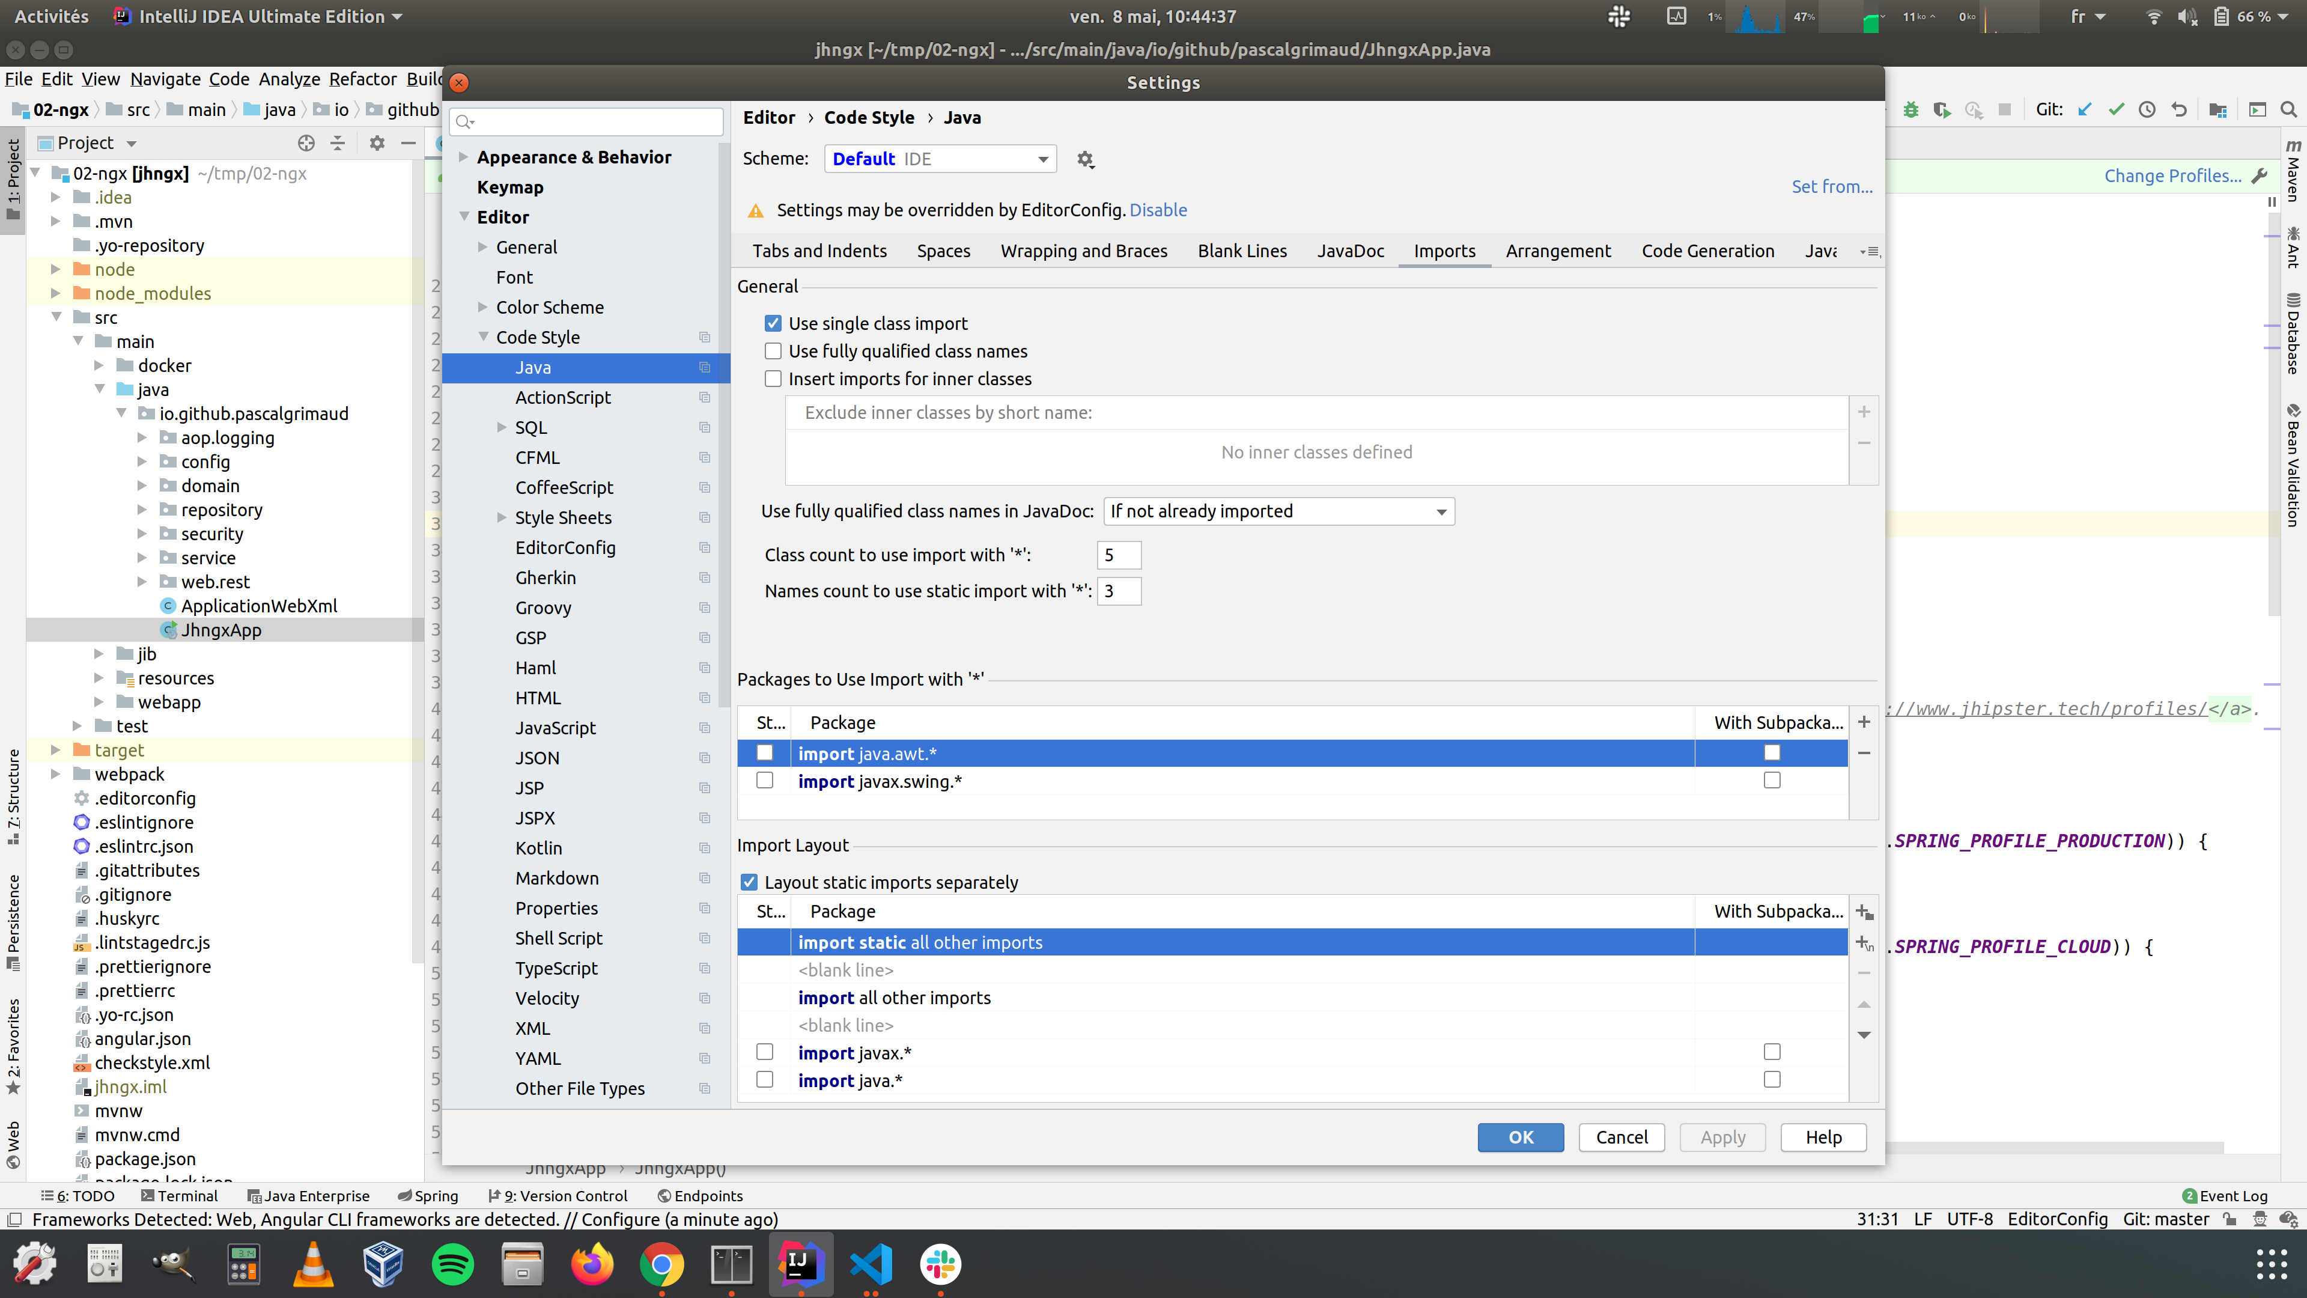The height and width of the screenshot is (1298, 2307).
Task: Click the Class count to use import field
Action: coord(1119,555)
